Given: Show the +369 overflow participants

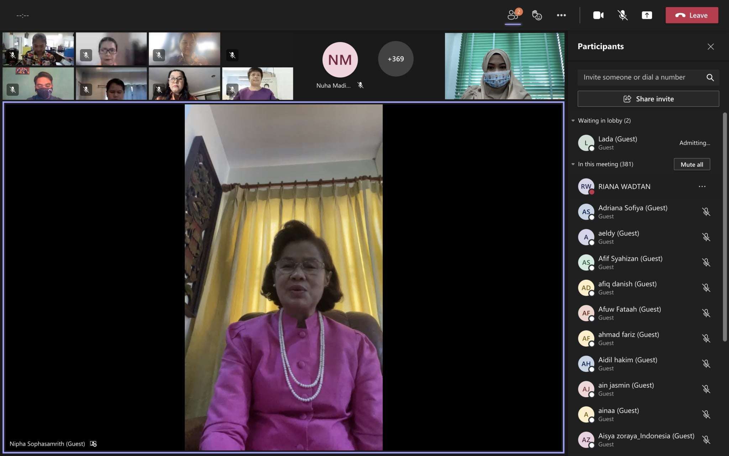Looking at the screenshot, I should 395,59.
